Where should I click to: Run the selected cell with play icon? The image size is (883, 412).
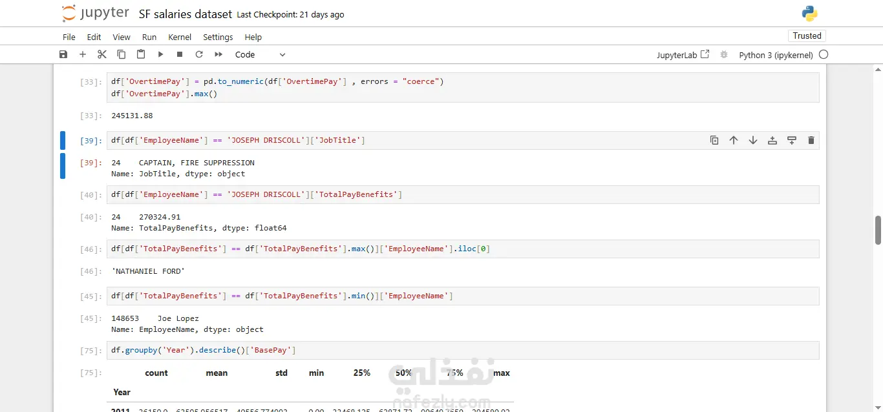pyautogui.click(x=160, y=55)
